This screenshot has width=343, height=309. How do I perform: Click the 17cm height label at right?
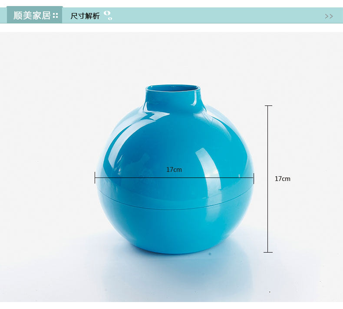click(282, 179)
